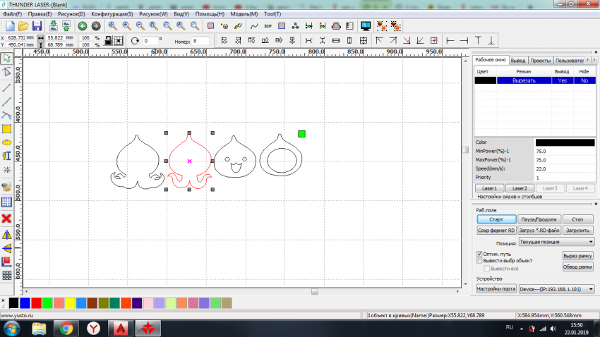
Task: Click the lock aspect ratio icon
Action: click(x=109, y=41)
